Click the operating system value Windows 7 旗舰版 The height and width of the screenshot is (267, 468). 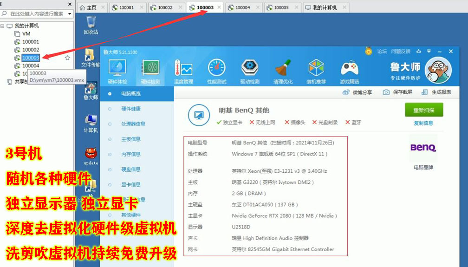click(x=279, y=154)
